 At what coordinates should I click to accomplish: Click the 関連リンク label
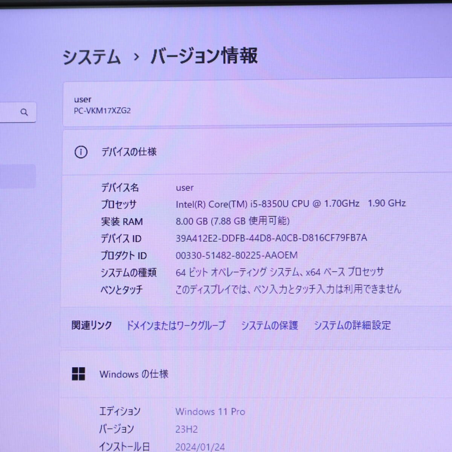(x=92, y=325)
